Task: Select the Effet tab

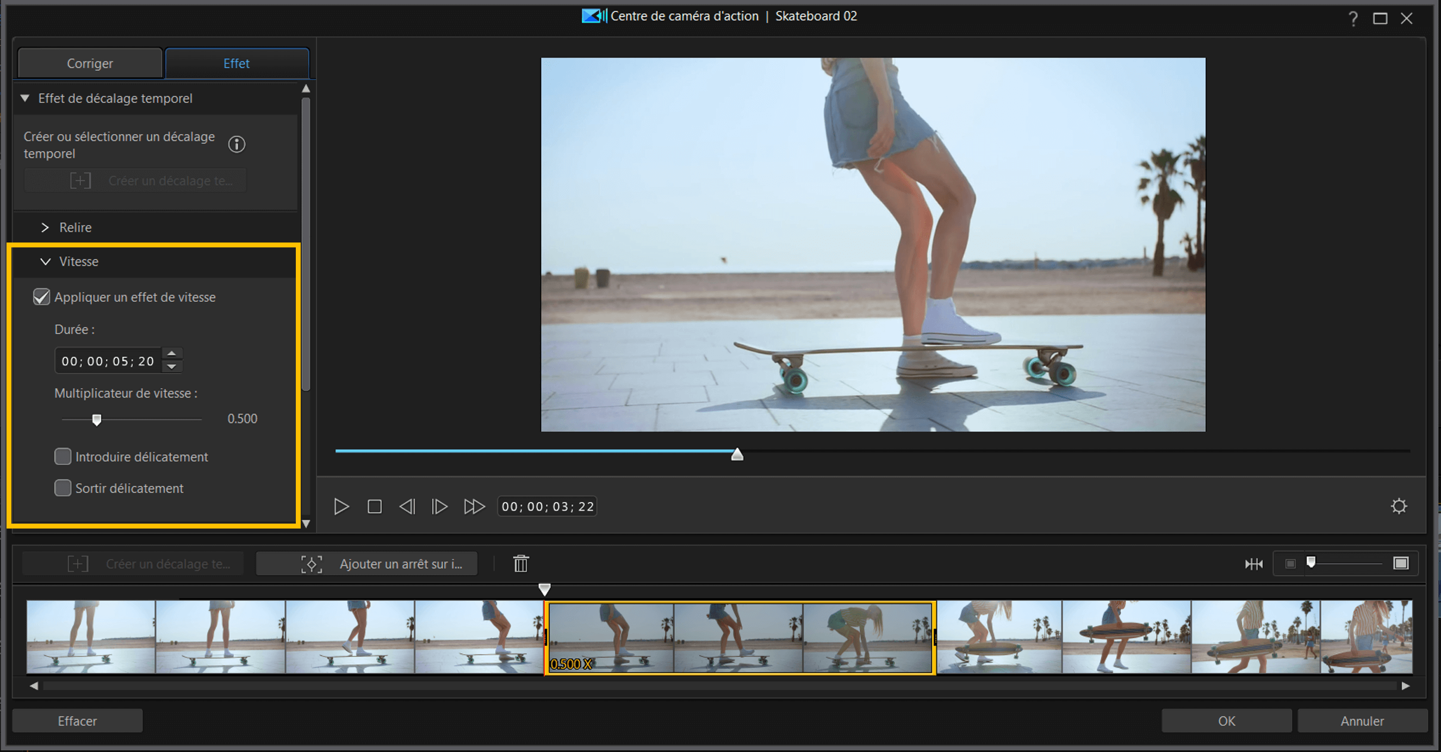Action: [237, 63]
